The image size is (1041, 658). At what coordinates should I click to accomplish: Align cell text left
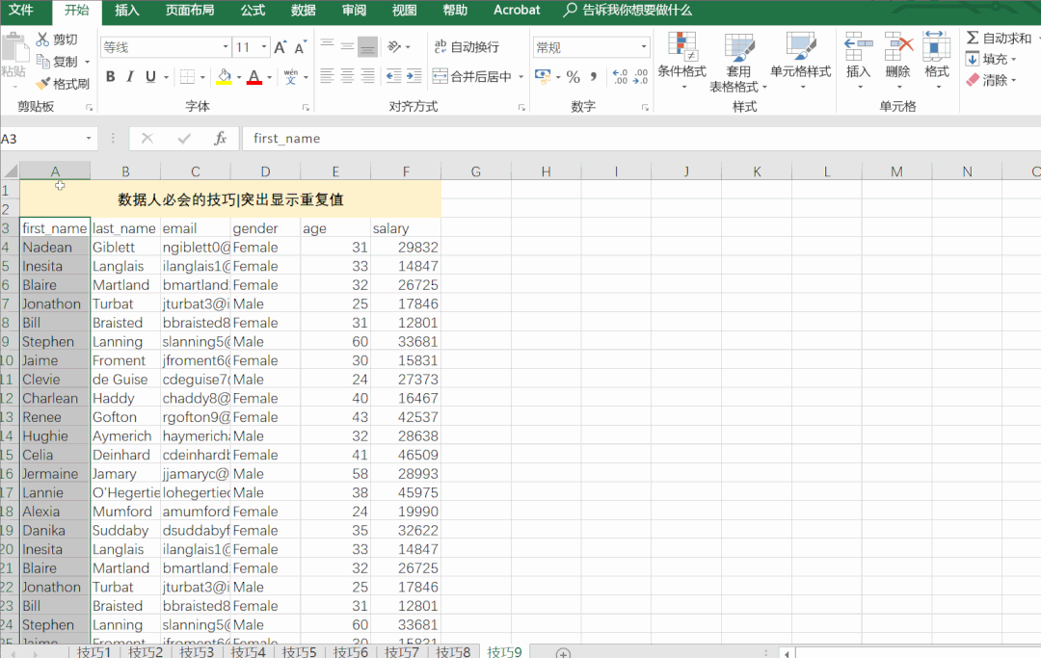[x=327, y=75]
